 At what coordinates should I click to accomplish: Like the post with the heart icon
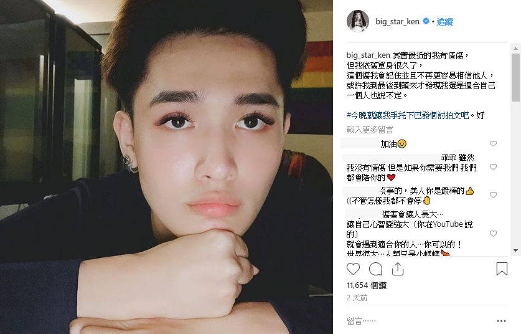pos(353,269)
